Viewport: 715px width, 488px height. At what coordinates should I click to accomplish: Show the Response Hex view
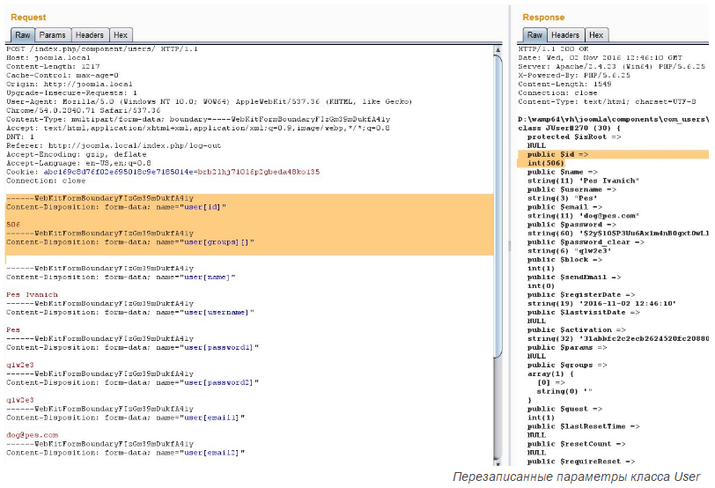tap(596, 35)
